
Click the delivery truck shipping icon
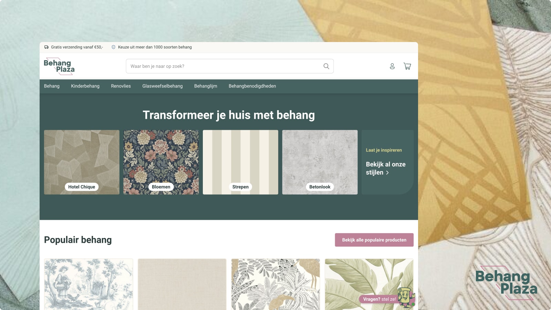[46, 47]
